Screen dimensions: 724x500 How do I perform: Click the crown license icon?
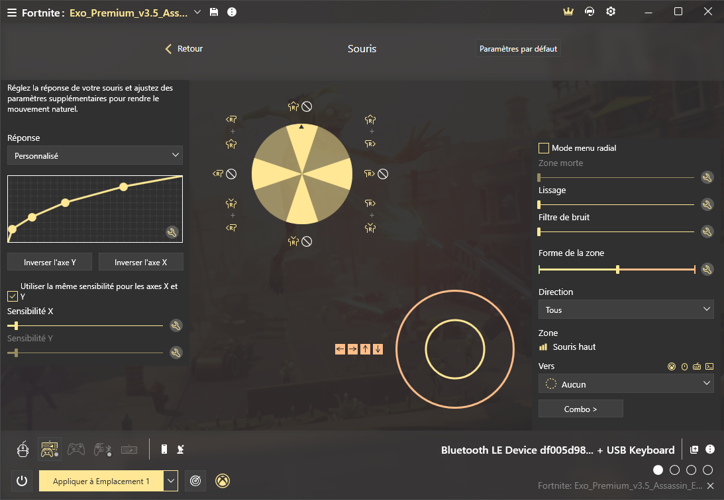click(x=568, y=12)
